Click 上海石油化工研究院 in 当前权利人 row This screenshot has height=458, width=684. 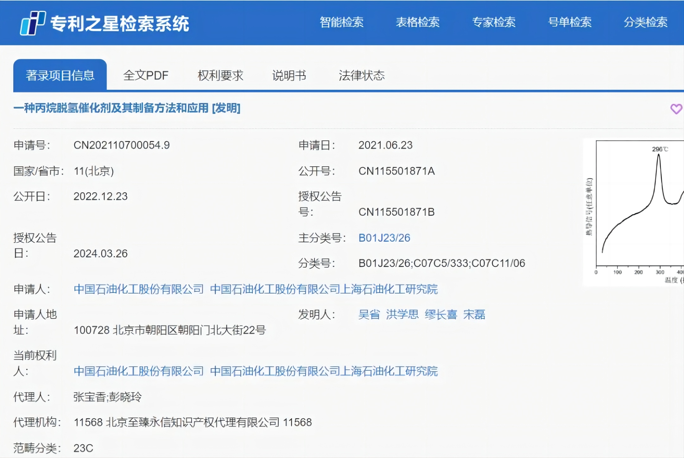(x=324, y=371)
